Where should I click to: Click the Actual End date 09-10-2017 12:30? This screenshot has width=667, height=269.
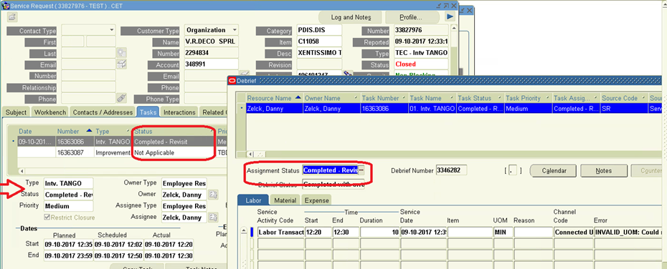pyautogui.click(x=169, y=256)
